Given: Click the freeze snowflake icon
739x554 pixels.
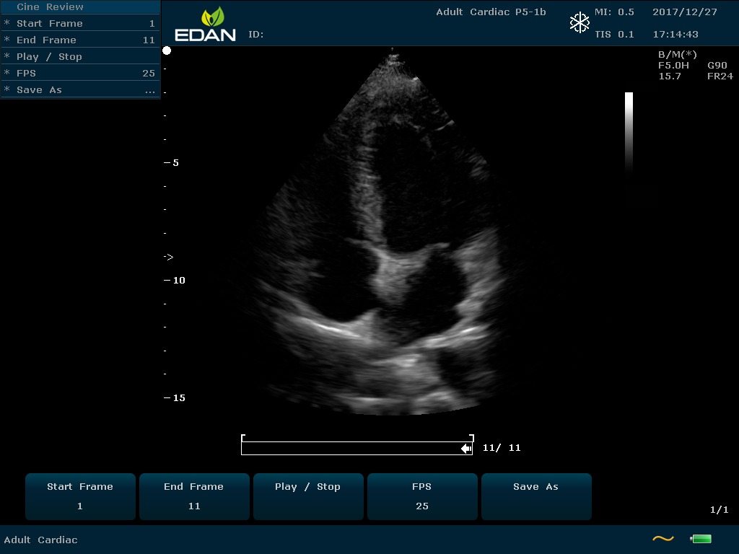Looking at the screenshot, I should pyautogui.click(x=580, y=23).
